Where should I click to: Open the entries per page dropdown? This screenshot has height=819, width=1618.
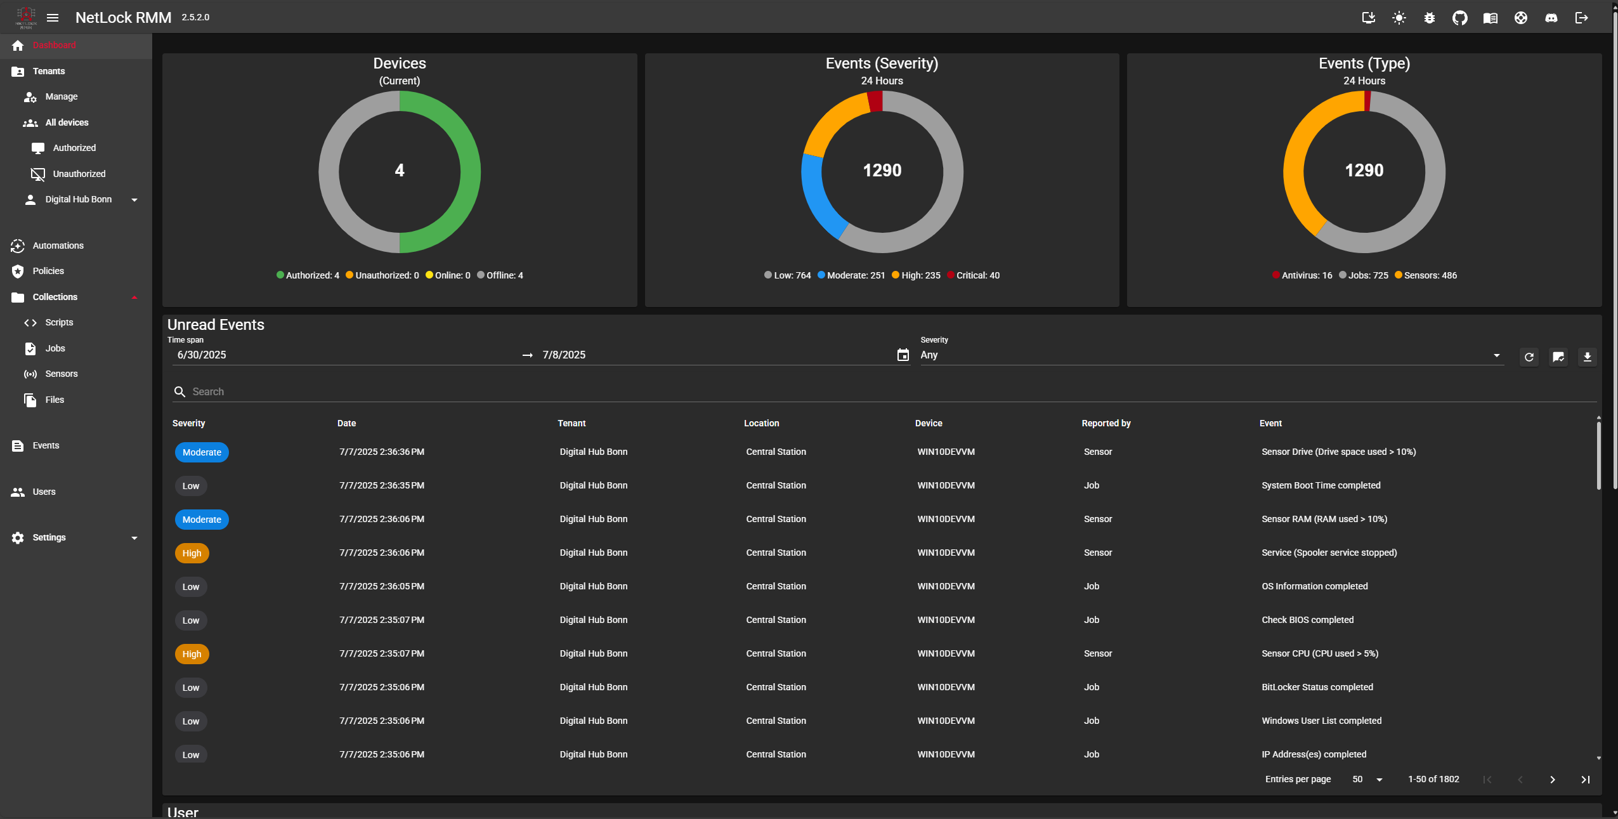(x=1367, y=779)
